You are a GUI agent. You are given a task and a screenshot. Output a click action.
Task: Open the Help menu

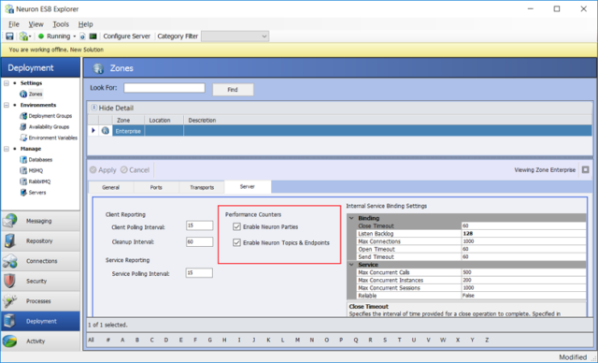pyautogui.click(x=85, y=24)
